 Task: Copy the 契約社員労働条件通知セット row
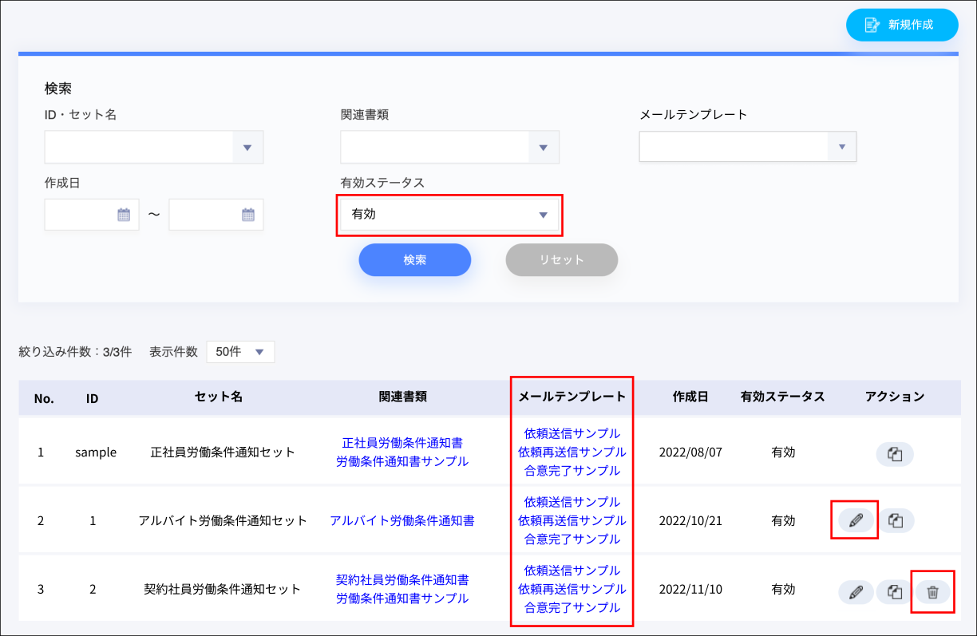[x=895, y=592]
